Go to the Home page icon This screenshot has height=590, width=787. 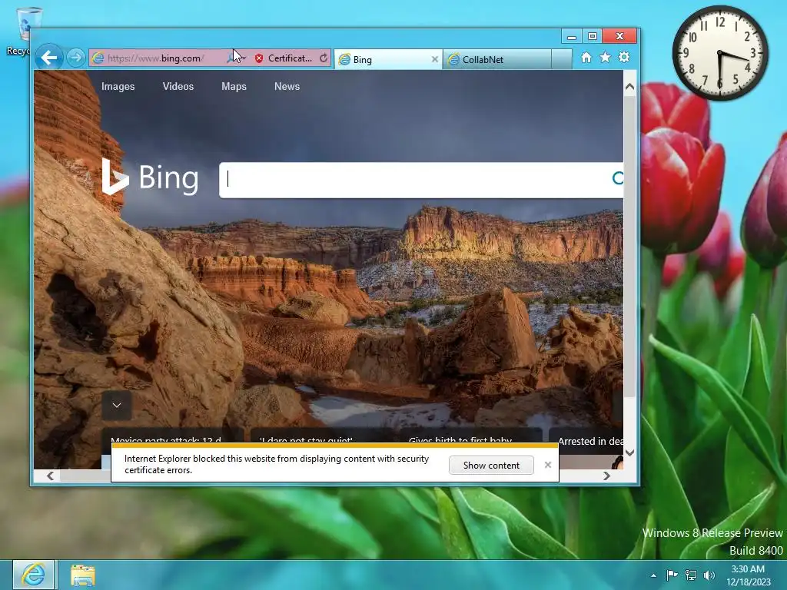pyautogui.click(x=586, y=57)
